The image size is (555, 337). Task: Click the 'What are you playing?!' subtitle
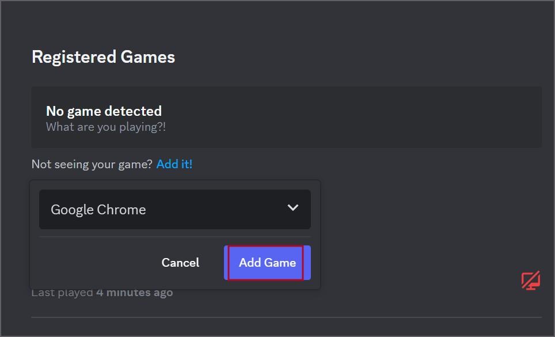106,127
